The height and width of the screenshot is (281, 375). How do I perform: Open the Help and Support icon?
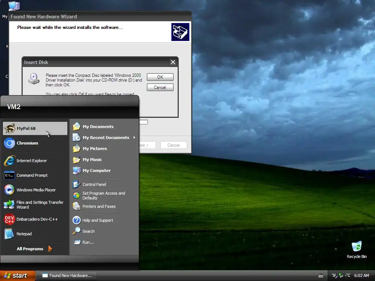click(77, 220)
